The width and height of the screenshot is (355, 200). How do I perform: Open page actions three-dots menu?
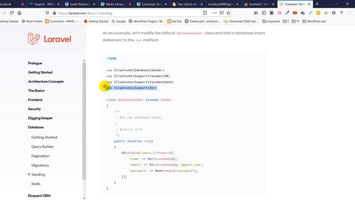215,13
